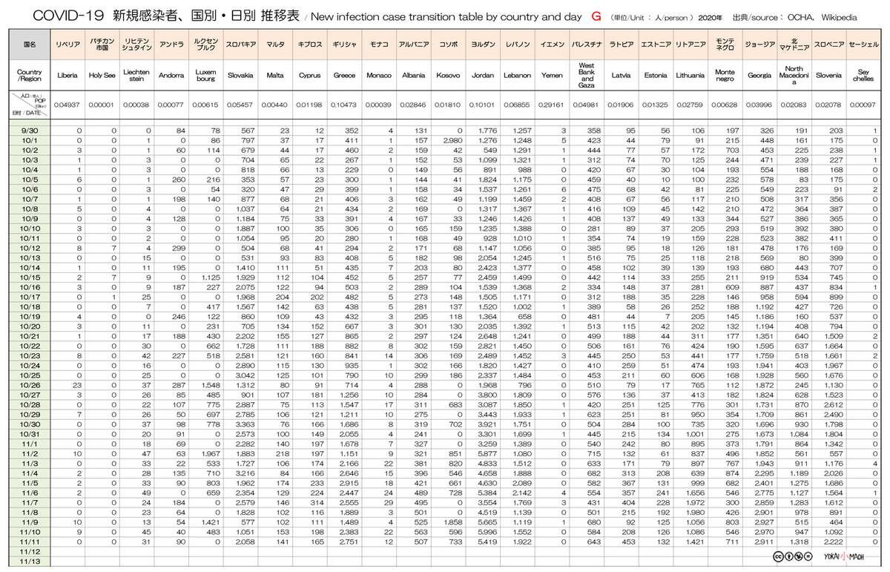
Task: Select the Liberia column header
Action: point(68,75)
